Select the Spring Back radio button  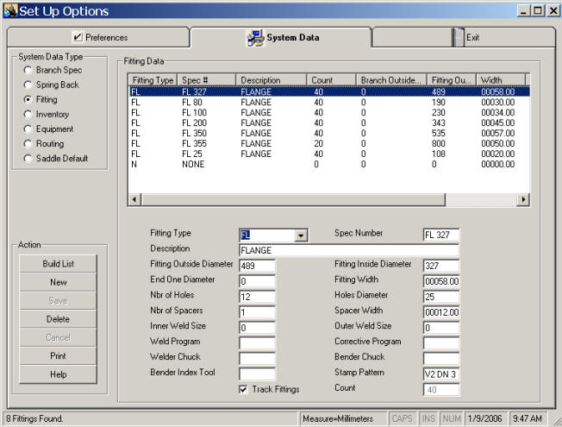28,85
